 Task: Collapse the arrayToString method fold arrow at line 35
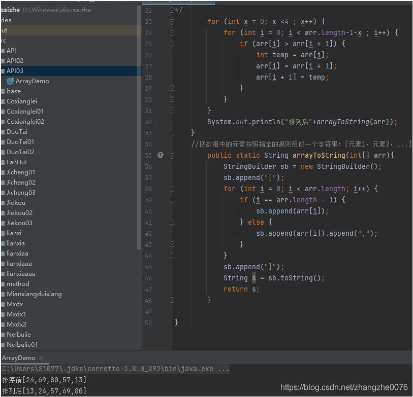coord(171,155)
